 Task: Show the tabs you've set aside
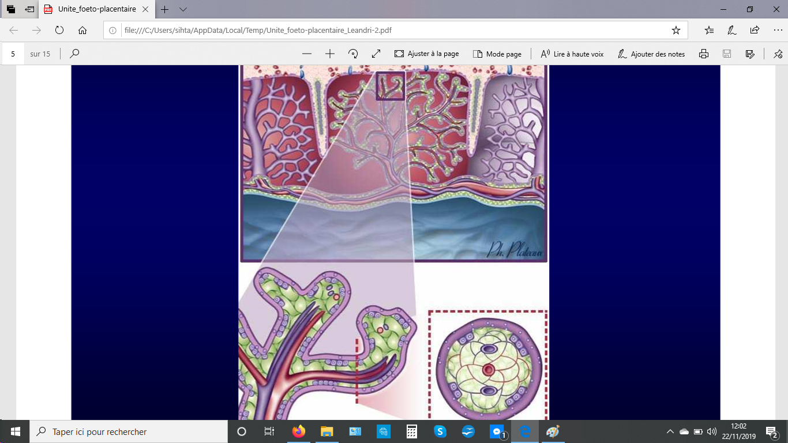(x=11, y=9)
